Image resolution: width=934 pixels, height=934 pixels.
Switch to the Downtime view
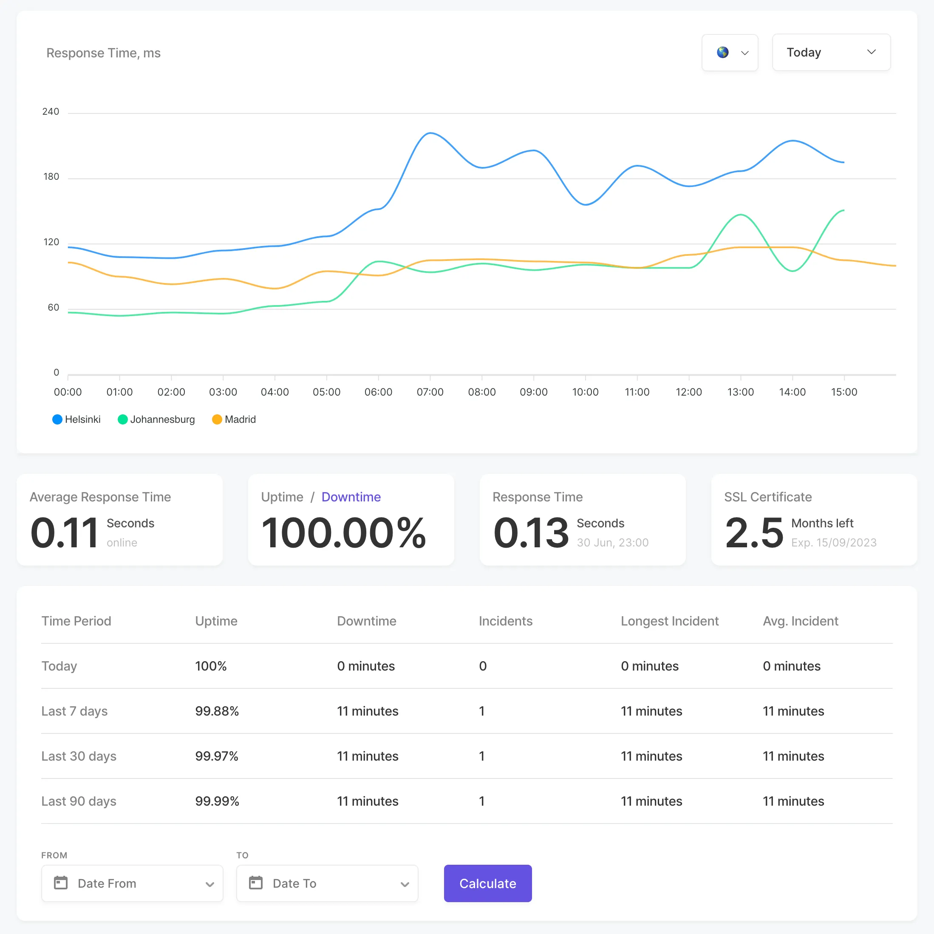pos(351,497)
